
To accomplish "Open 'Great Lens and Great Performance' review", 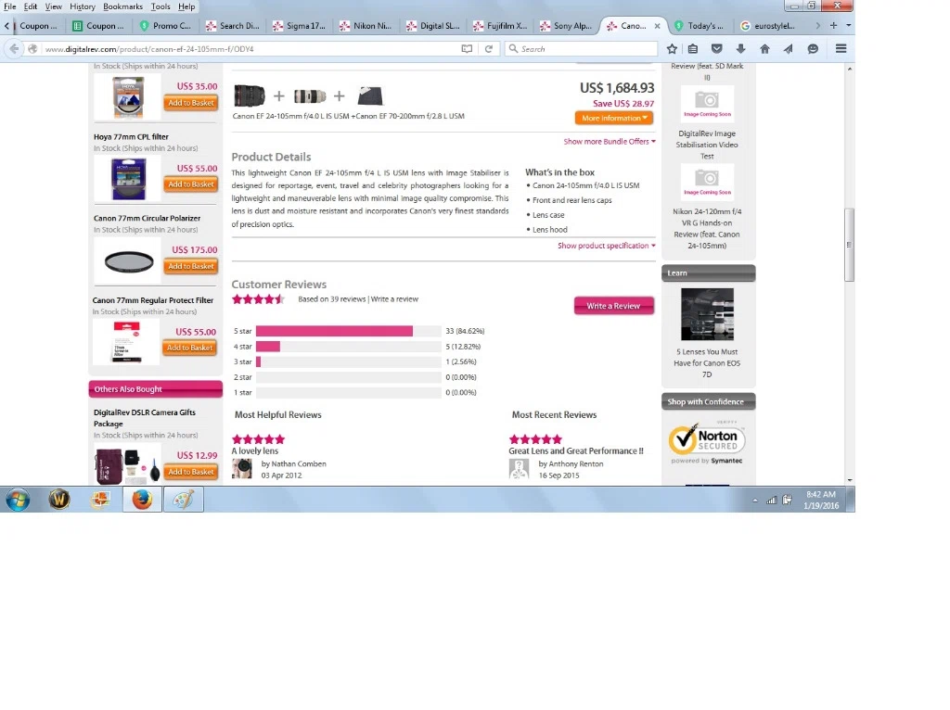I will point(576,451).
